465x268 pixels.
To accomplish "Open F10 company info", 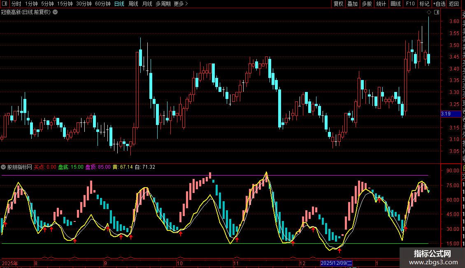I will [410, 4].
